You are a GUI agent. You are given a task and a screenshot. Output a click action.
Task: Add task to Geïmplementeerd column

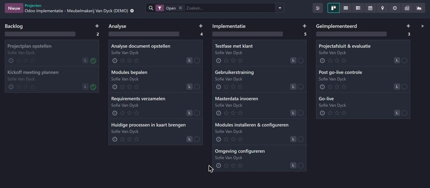tap(408, 26)
